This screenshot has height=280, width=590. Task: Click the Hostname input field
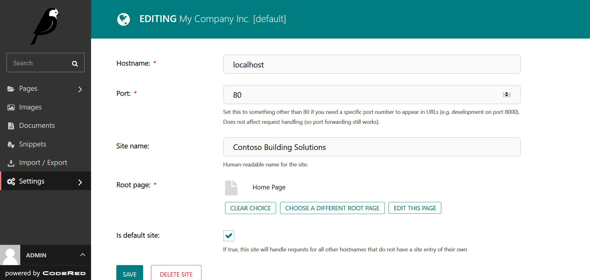point(372,64)
